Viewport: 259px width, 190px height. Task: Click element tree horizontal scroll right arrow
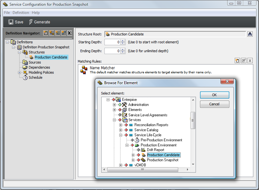pos(187,169)
